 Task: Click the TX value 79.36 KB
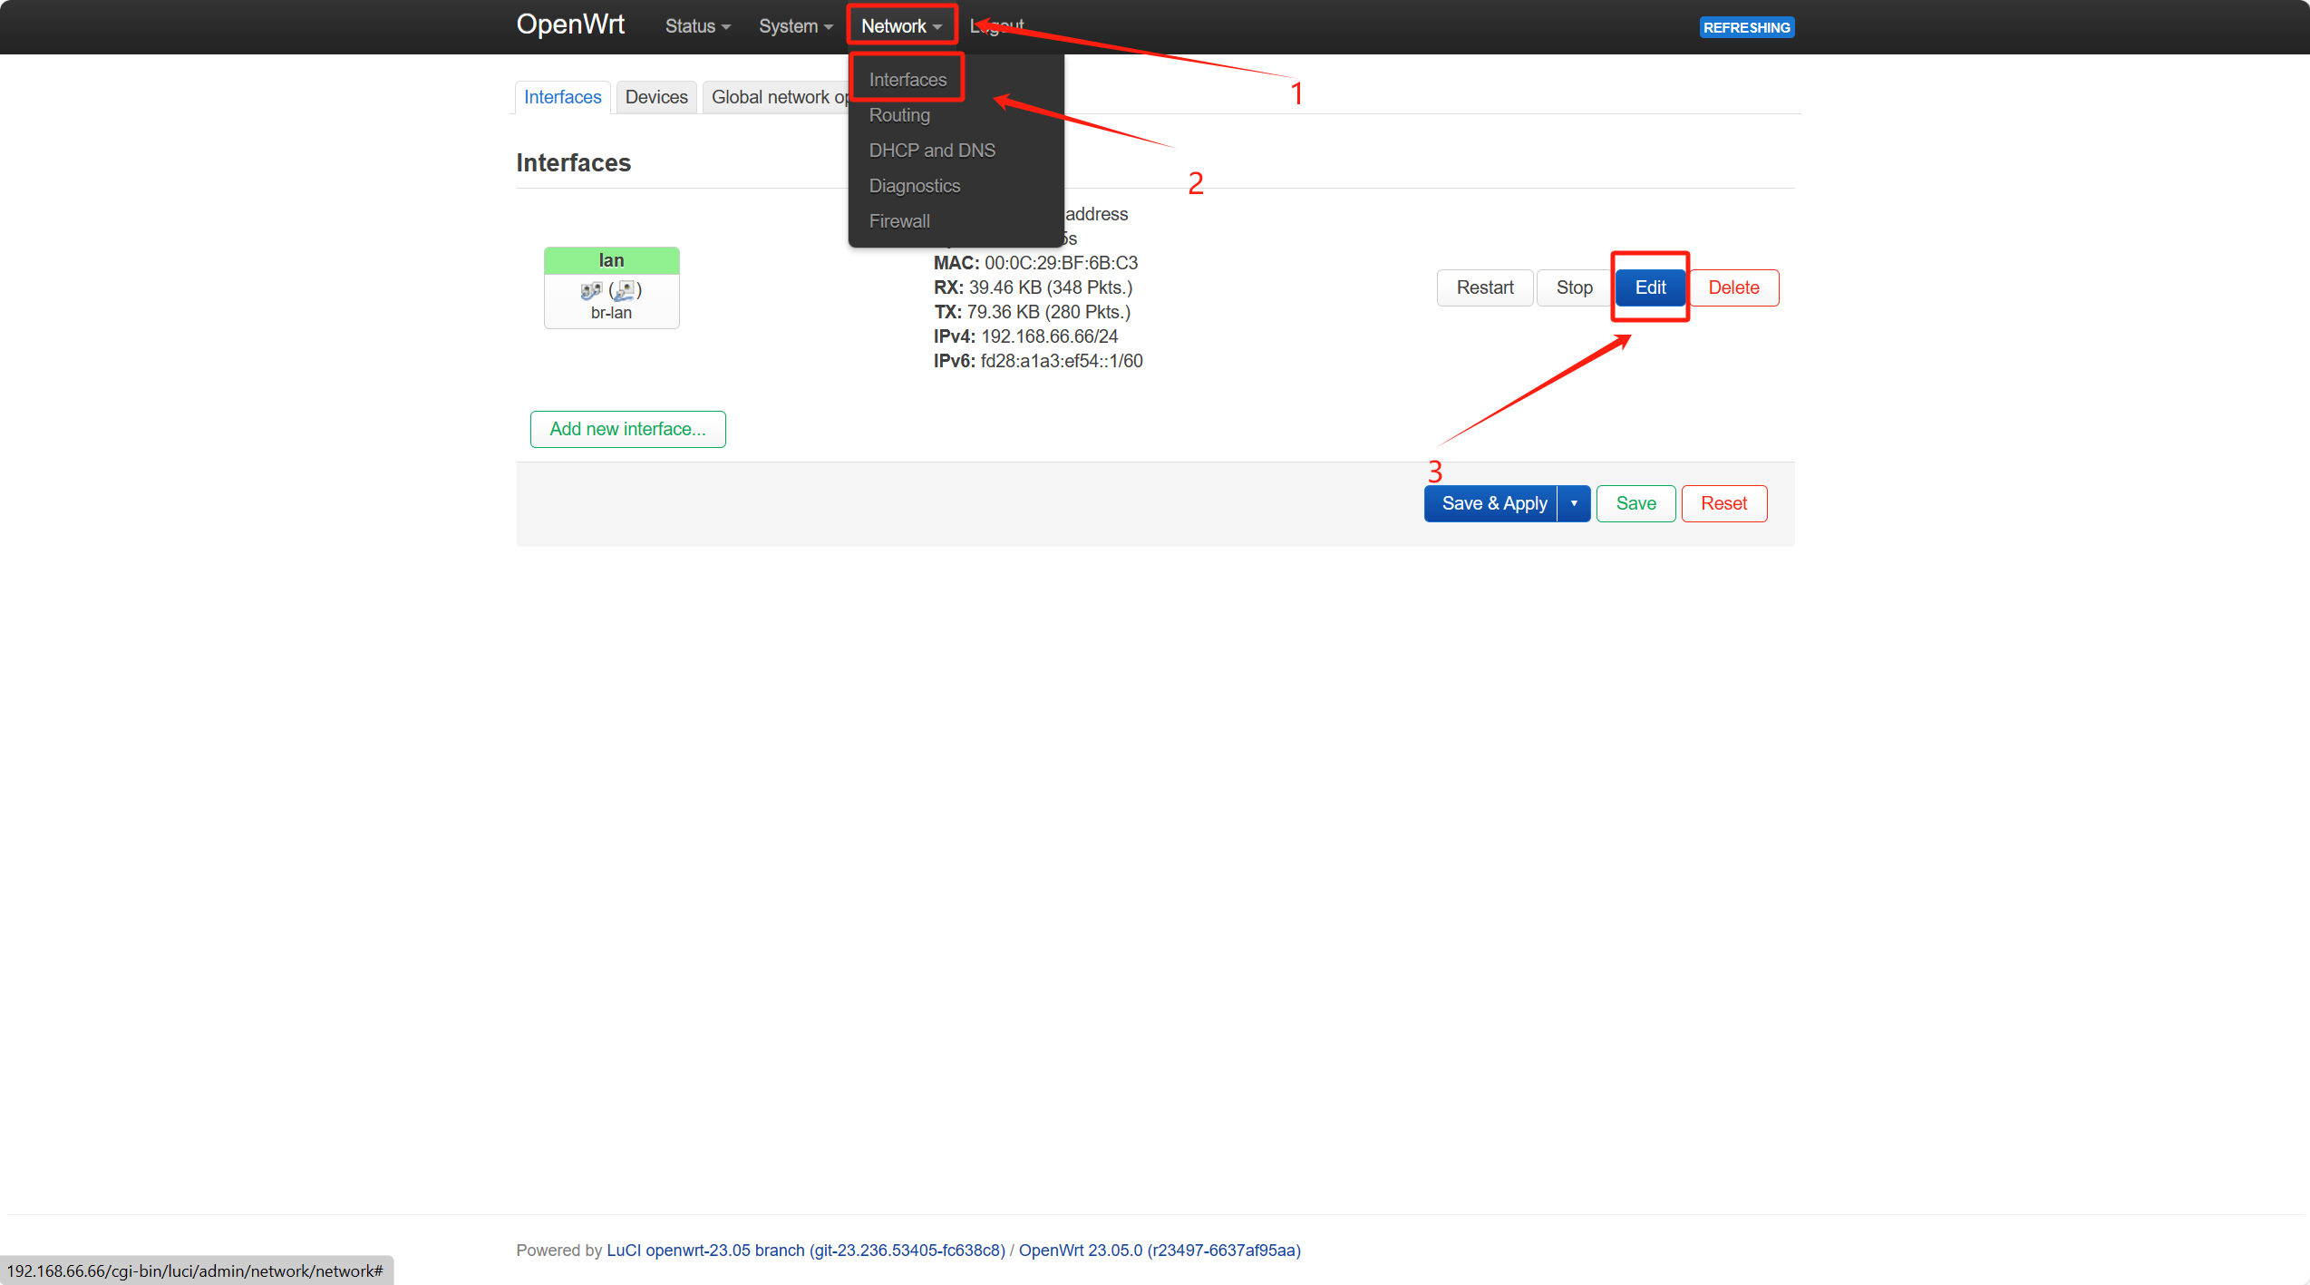click(x=1003, y=312)
